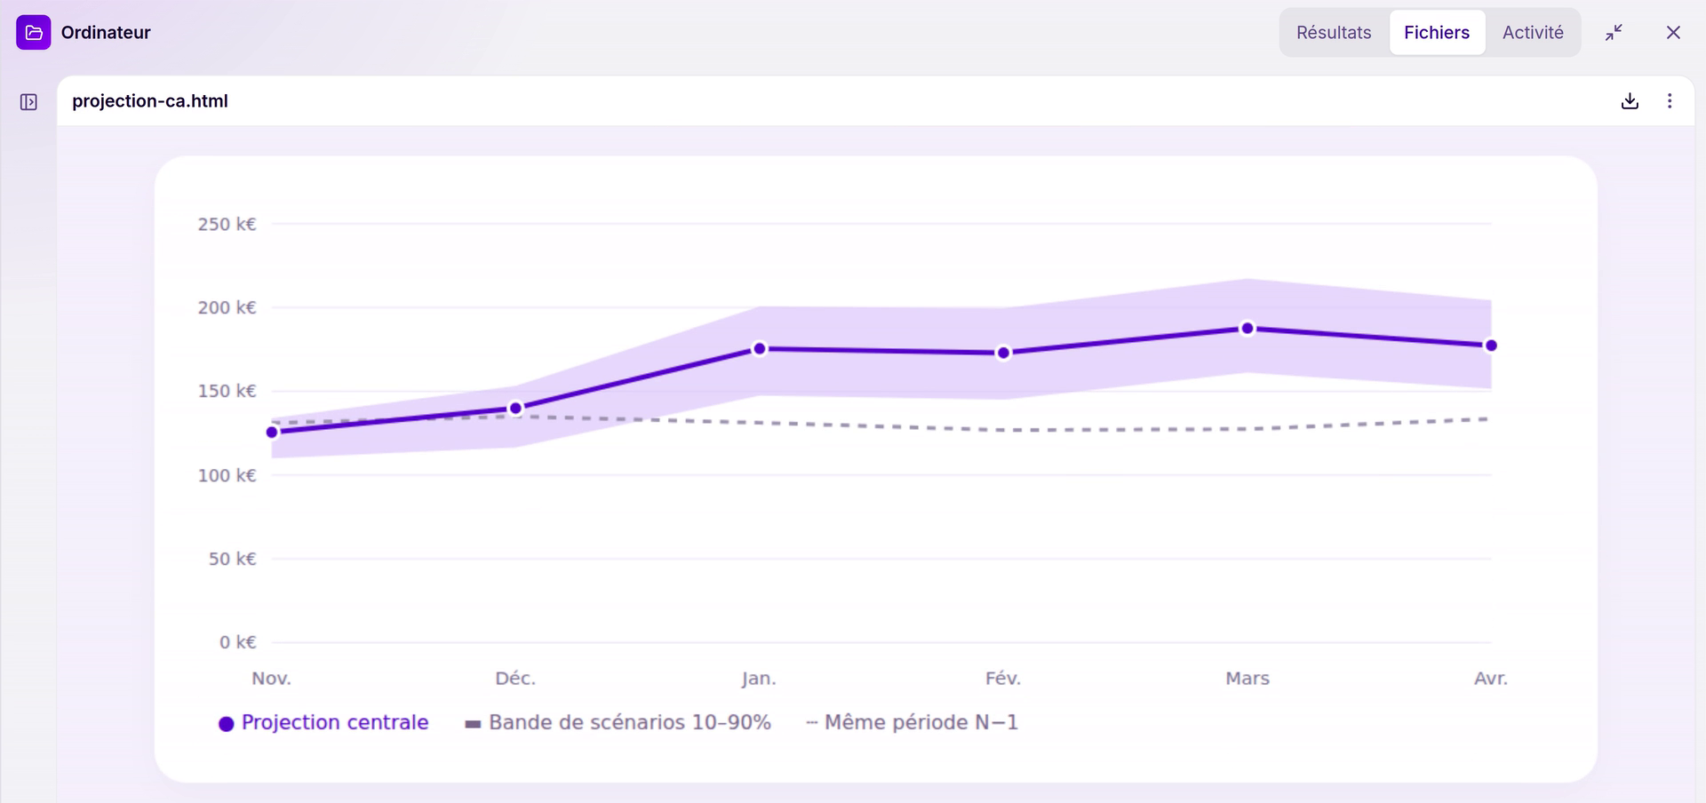Click the Nov. data point on the line
Viewport: 1706px width, 803px height.
click(x=273, y=433)
